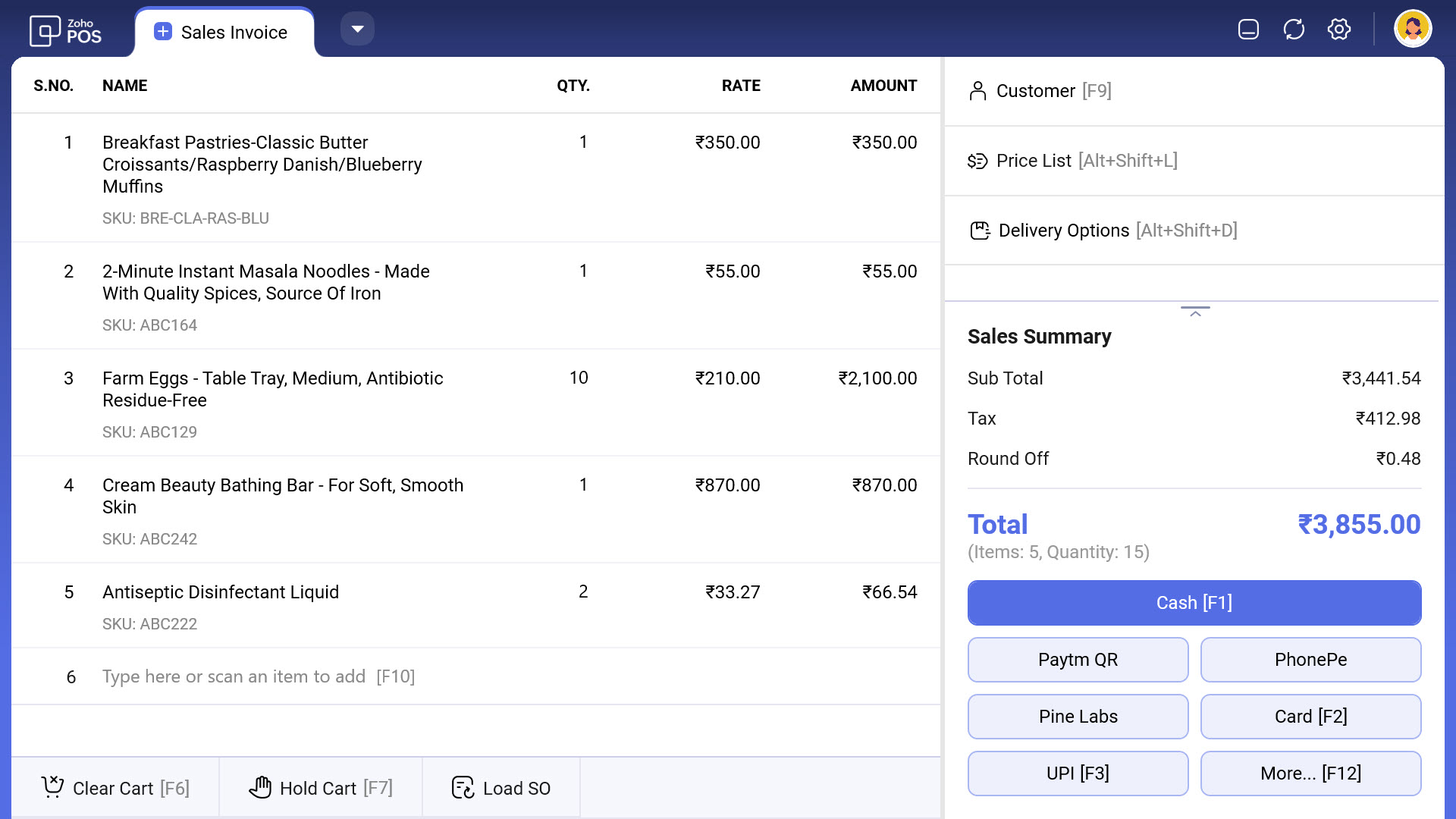Click the Load SO icon button
This screenshot has height=819, width=1456.
(463, 787)
